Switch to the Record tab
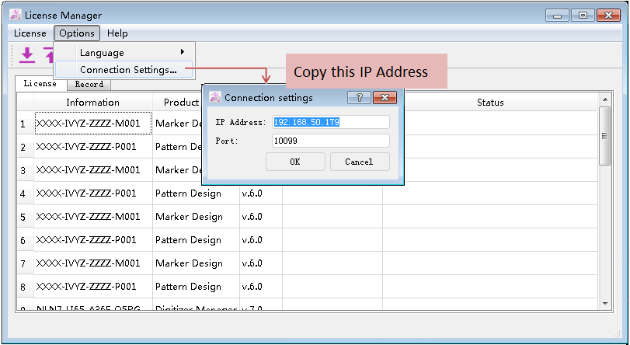The image size is (630, 345). point(89,85)
